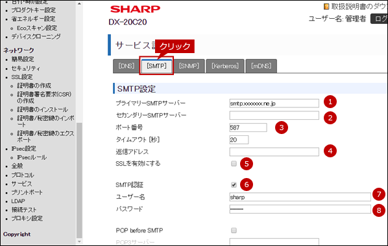Open IPsecルール in sidebar
The height and width of the screenshot is (246, 388).
[32, 157]
